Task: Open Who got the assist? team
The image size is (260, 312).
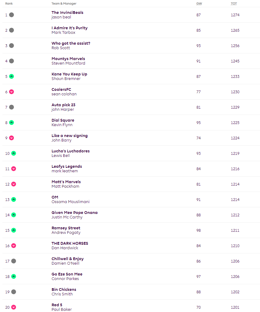Action: [x=71, y=43]
